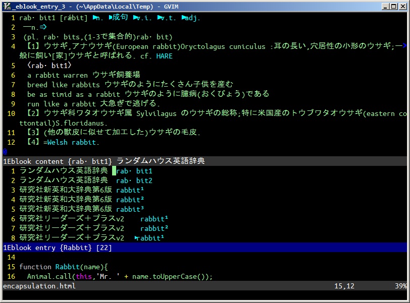Viewport: 410px width, 303px height.
Task: Open '研究社新英和大辞典第6版 rabbit¹' entry
Action: click(x=82, y=190)
